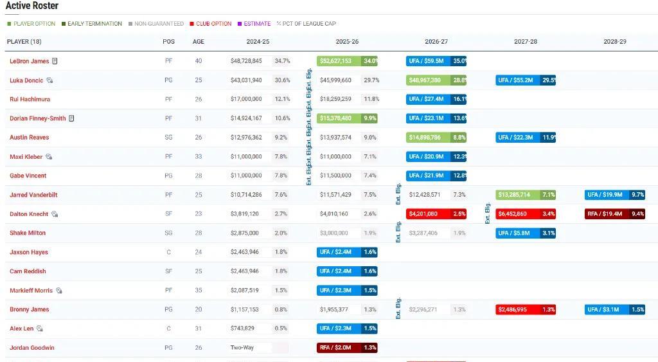Click Vanderbilt's $13,285,714 option cell
The image size is (658, 362).
pyautogui.click(x=526, y=195)
